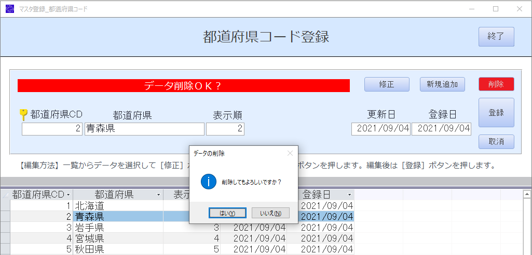532x255 pixels.
Task: Open 登録日 column filter dropdown
Action: 350,195
